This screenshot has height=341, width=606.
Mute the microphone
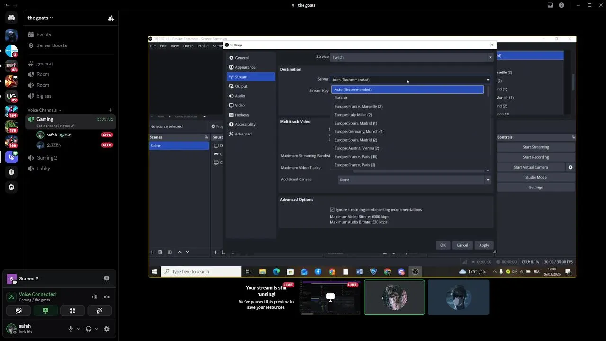(71, 329)
